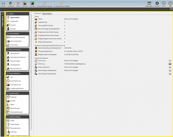Click the Exportieren toolbar icon

click(x=25, y=3)
